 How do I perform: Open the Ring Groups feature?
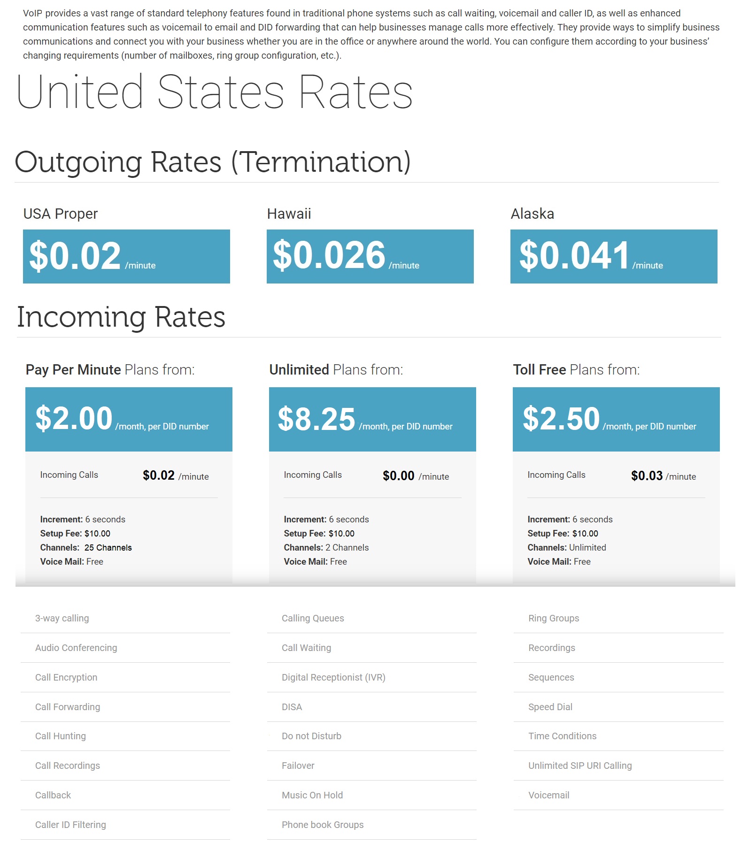554,618
